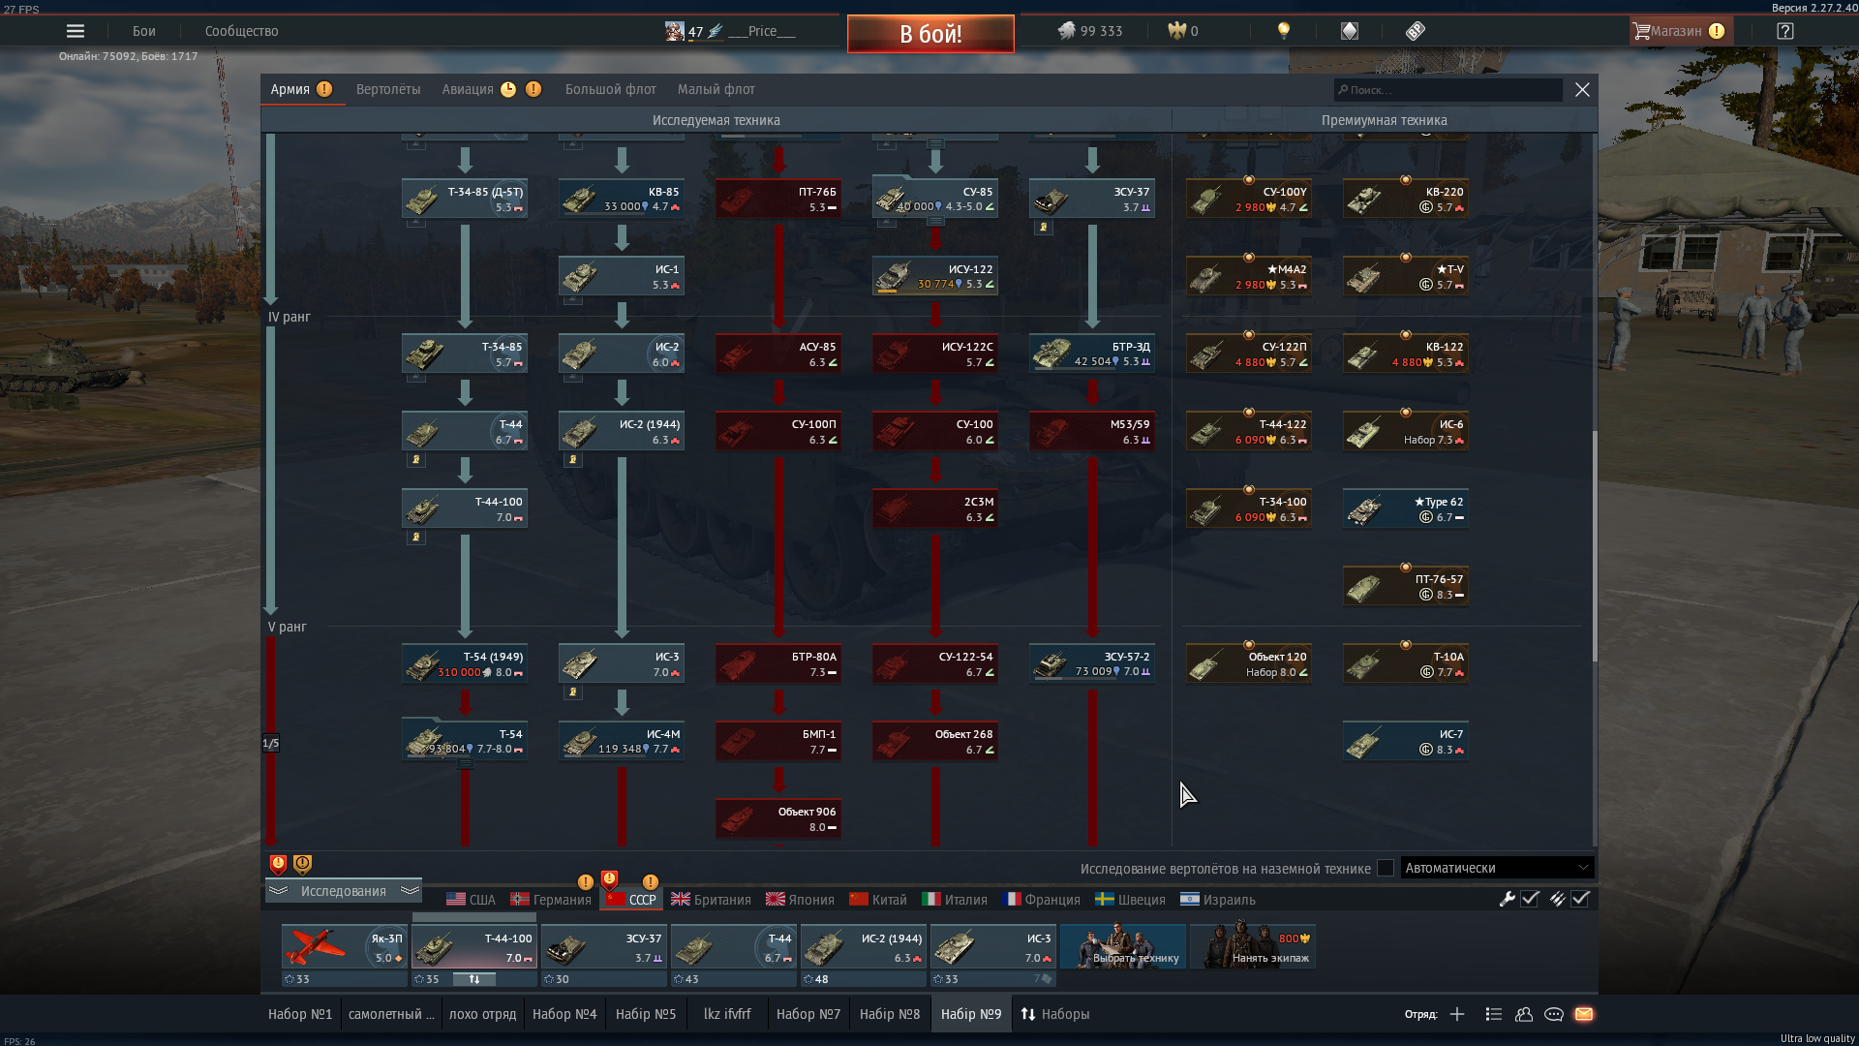Screen dimensions: 1859x1046
Task: Select the ИС-4М tank in research tree
Action: coord(622,741)
